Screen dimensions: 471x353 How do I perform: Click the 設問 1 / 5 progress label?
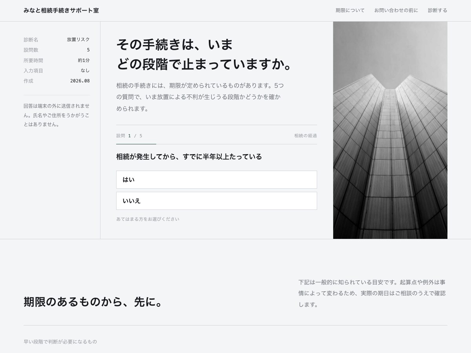pos(129,136)
